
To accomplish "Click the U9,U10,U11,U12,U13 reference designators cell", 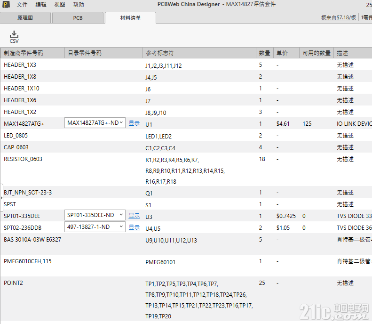I will [171, 240].
